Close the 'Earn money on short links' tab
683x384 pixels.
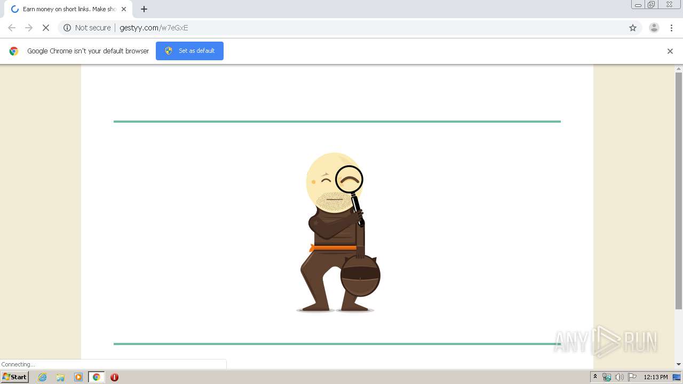coord(124,9)
